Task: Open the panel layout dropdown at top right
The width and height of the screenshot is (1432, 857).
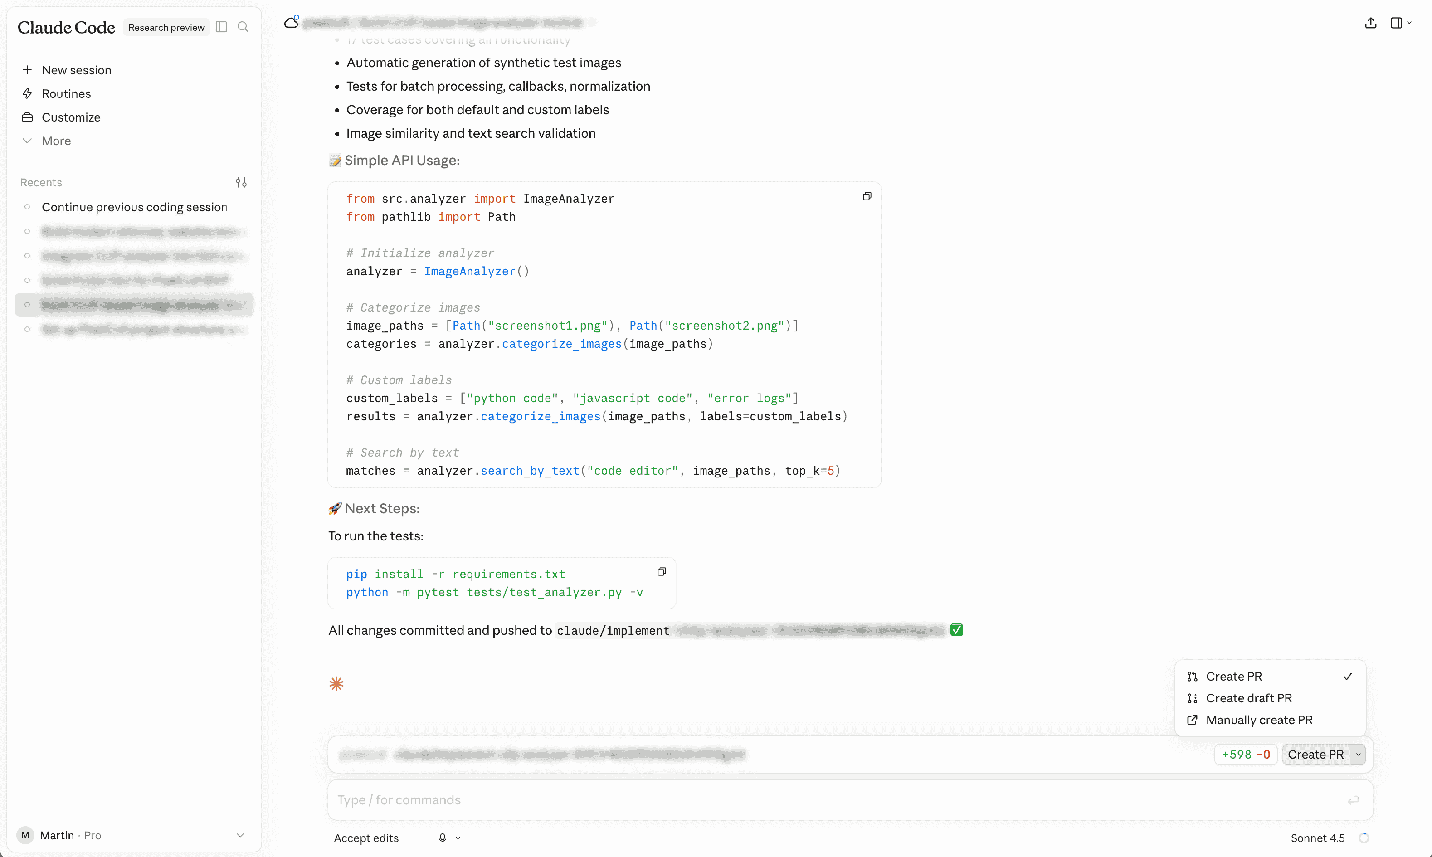Action: click(1402, 23)
